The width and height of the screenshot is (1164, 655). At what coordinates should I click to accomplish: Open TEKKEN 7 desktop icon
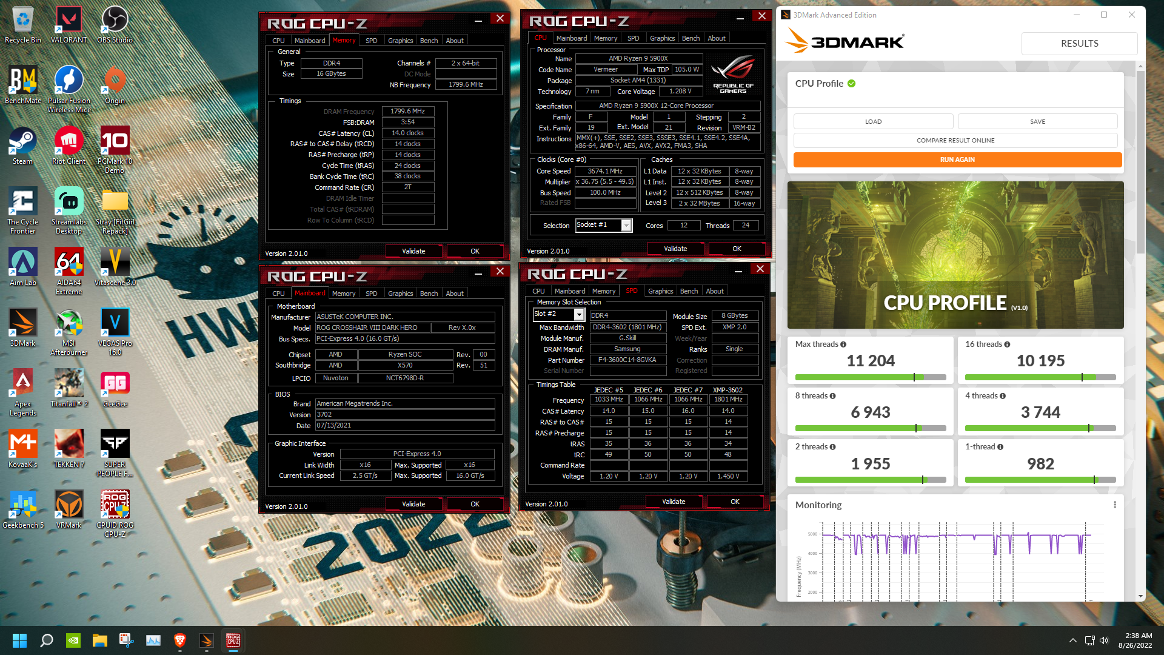69,449
